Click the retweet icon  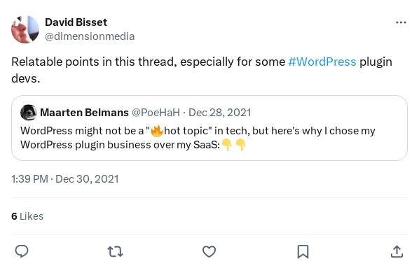point(115,251)
